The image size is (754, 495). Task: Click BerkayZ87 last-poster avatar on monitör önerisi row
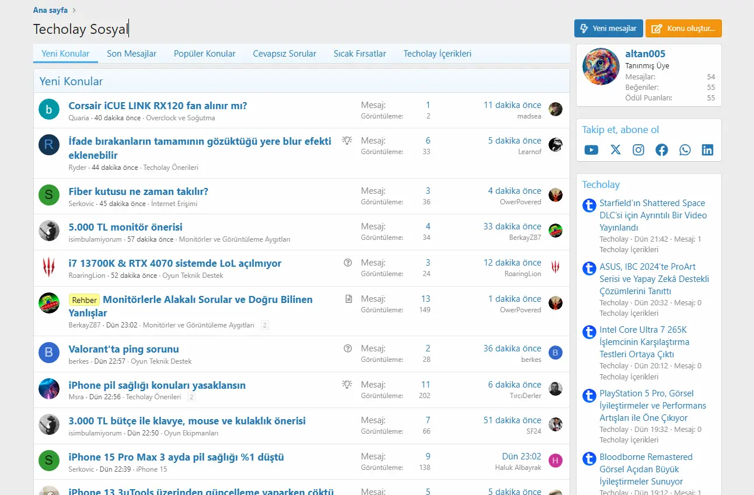556,231
